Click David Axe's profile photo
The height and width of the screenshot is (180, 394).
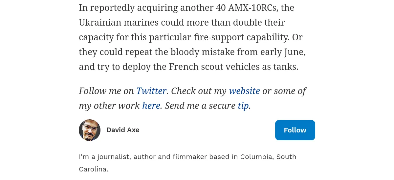90,130
